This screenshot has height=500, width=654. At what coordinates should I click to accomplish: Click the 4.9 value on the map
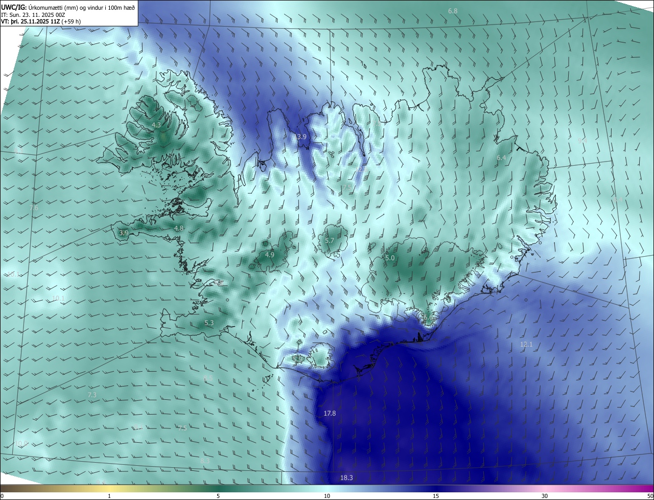[x=270, y=255]
